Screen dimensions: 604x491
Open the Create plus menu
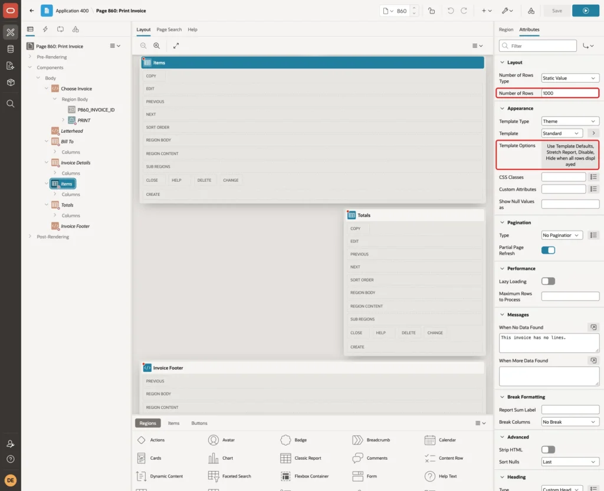tap(487, 11)
